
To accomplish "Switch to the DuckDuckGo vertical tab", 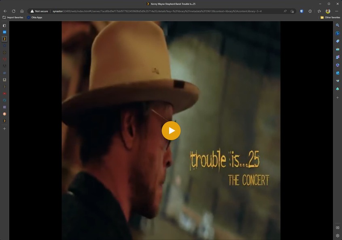I will 4,114.
